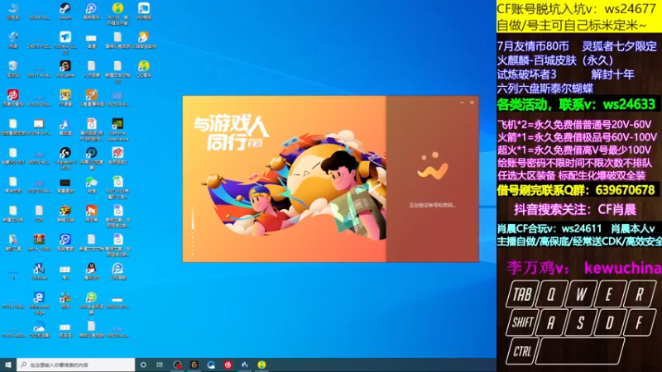
Task: Open the Steam desktop shortcut
Action: coord(65,11)
